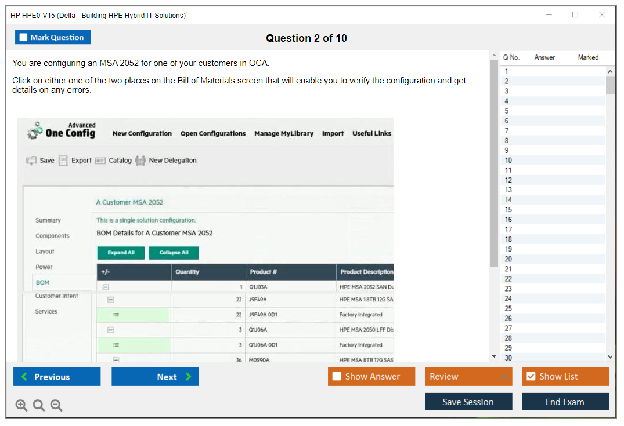Open the Manage MyLibrary menu

pyautogui.click(x=283, y=133)
